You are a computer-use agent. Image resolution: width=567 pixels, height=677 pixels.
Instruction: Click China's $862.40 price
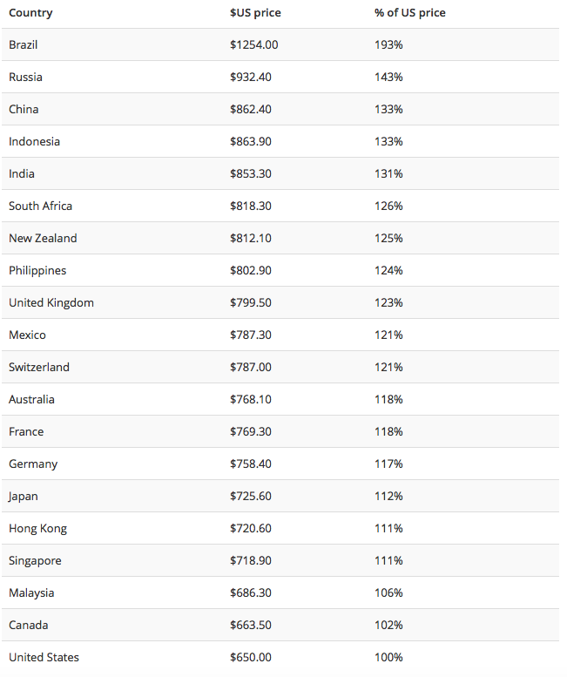[251, 109]
